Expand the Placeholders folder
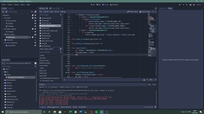The image size is (204, 114). (4, 80)
